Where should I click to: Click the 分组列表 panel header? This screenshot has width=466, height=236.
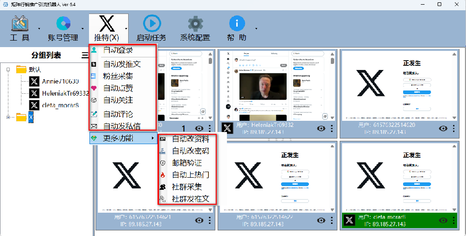pos(46,55)
